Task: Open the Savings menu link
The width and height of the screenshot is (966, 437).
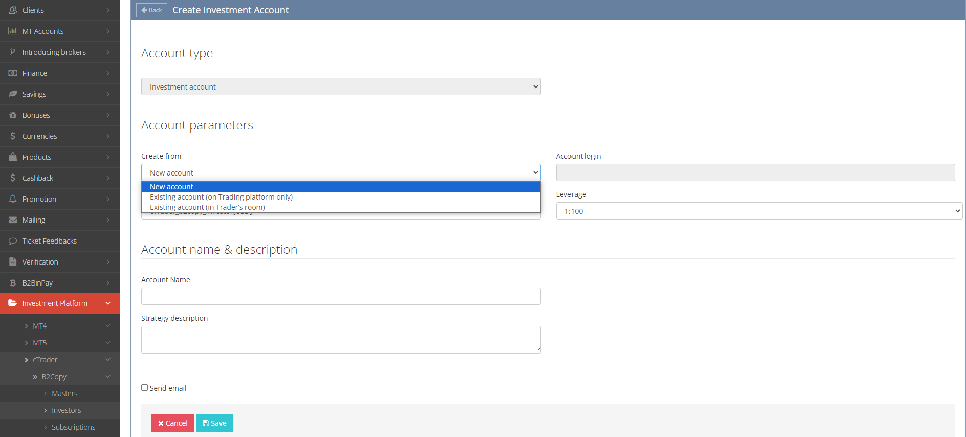Action: coord(34,94)
